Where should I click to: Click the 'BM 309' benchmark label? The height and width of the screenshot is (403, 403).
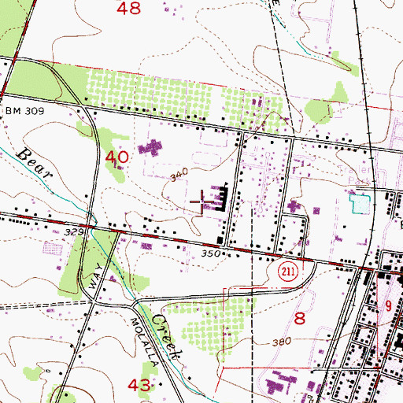25,111
